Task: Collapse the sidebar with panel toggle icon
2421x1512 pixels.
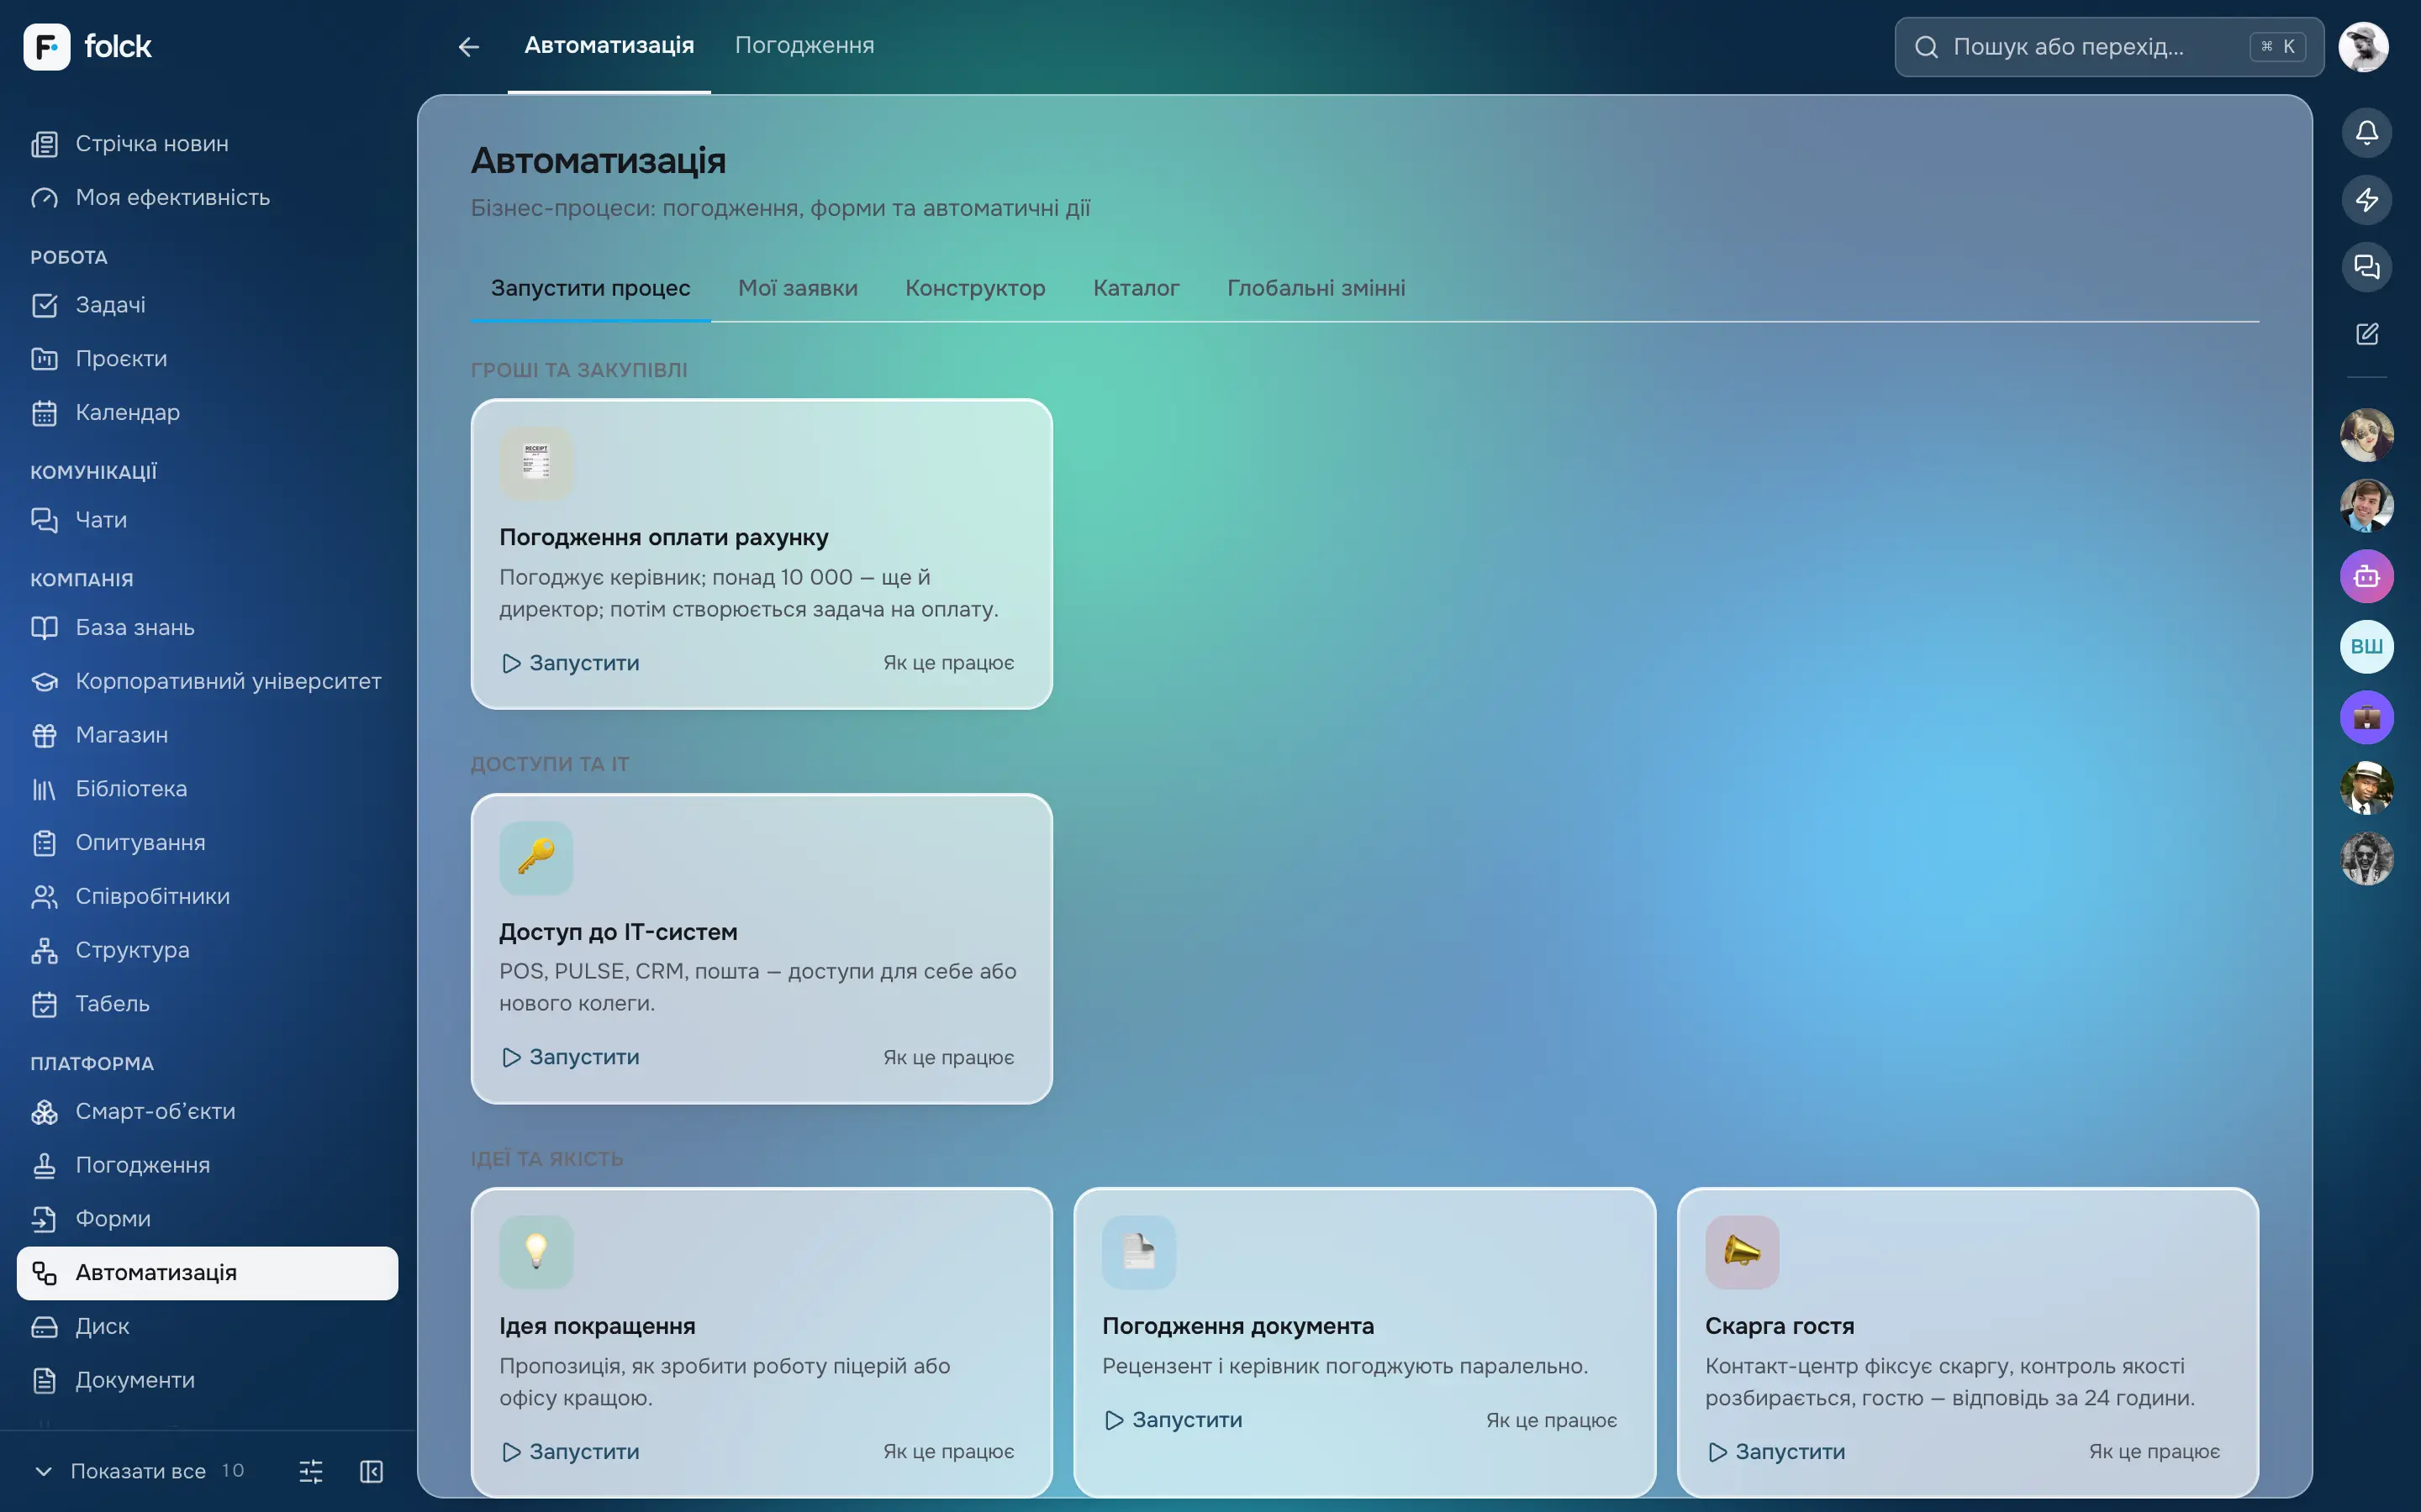Action: 372,1471
